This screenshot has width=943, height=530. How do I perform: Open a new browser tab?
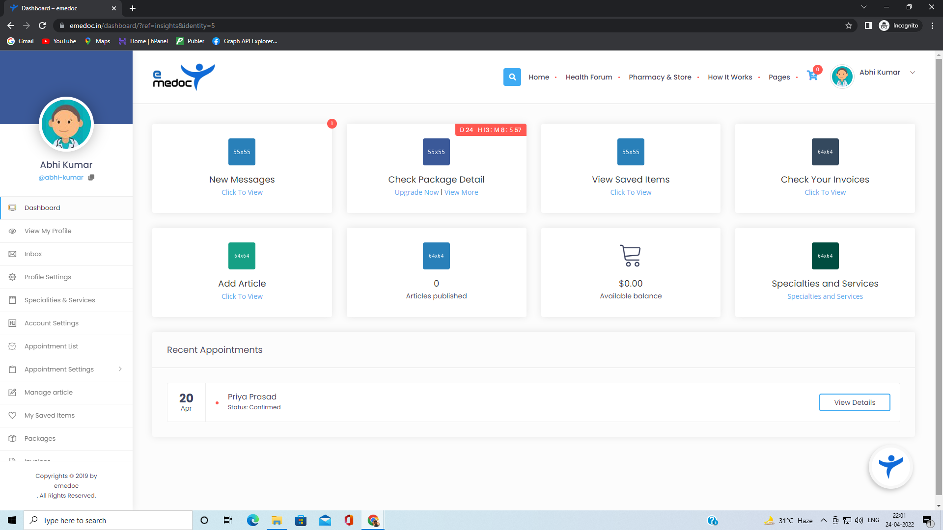pyautogui.click(x=133, y=8)
